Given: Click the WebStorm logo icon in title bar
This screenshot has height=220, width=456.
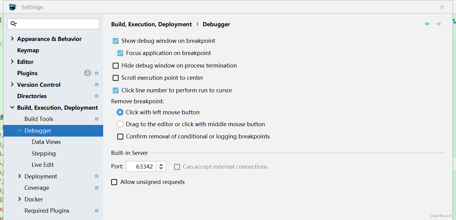Looking at the screenshot, I should 13,7.
